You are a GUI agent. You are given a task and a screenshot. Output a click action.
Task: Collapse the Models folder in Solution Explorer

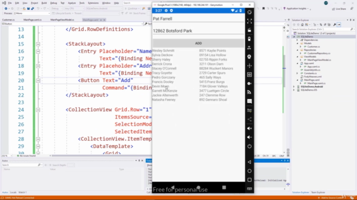click(x=297, y=43)
